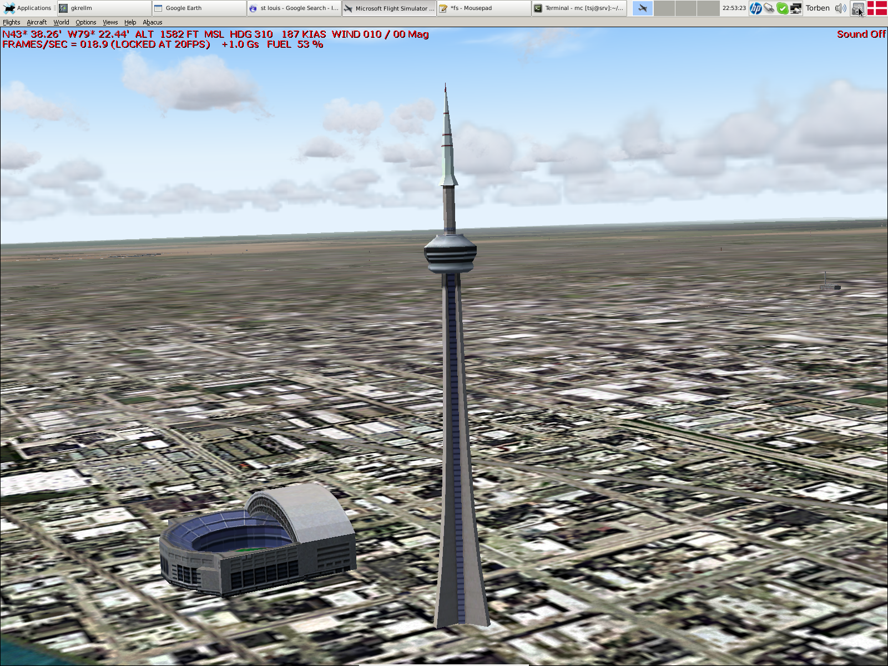Expand the Options menu

(85, 22)
